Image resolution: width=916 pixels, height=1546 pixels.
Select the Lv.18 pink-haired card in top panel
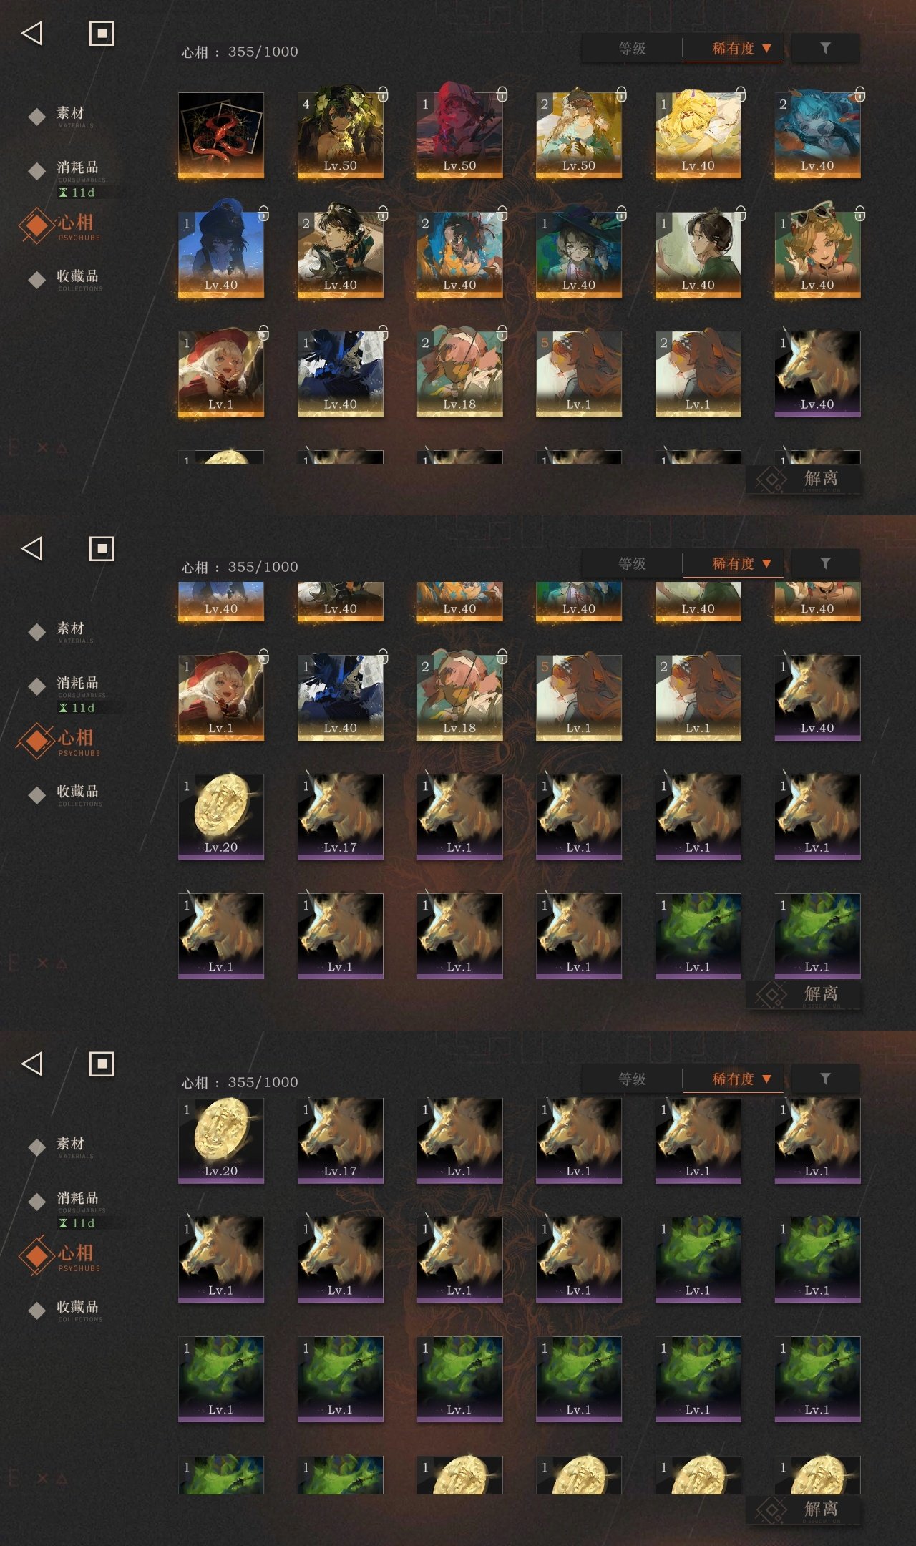pyautogui.click(x=459, y=374)
